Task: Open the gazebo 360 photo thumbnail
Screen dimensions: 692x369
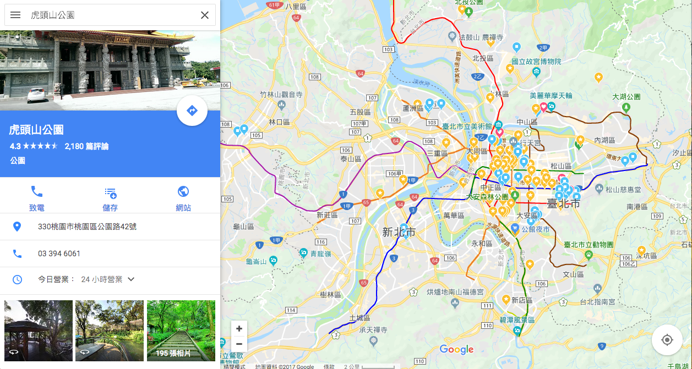Action: pos(39,331)
